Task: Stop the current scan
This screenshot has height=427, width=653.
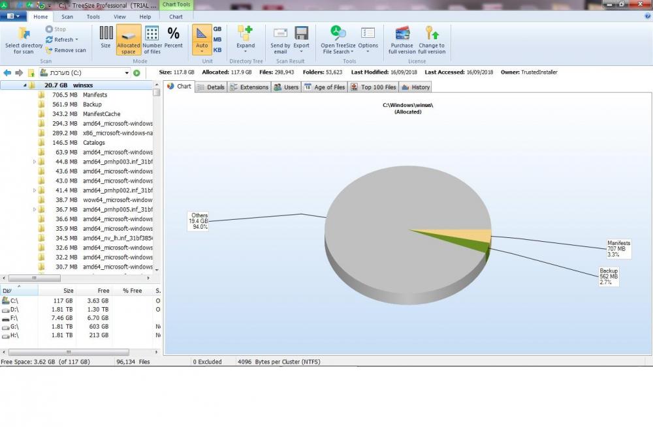Action: tap(56, 29)
